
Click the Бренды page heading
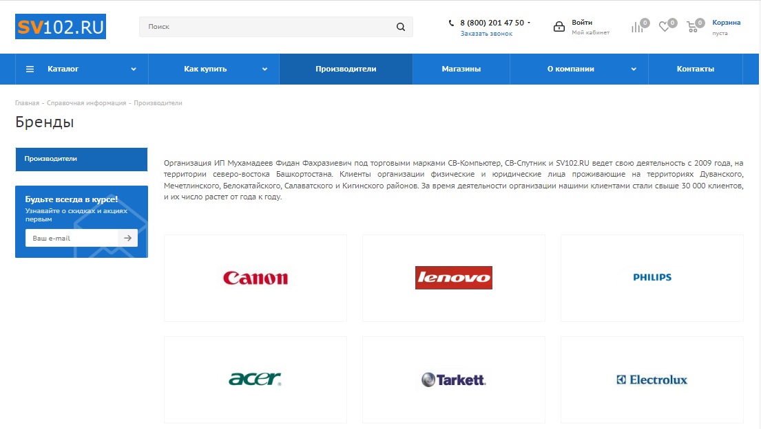(45, 122)
